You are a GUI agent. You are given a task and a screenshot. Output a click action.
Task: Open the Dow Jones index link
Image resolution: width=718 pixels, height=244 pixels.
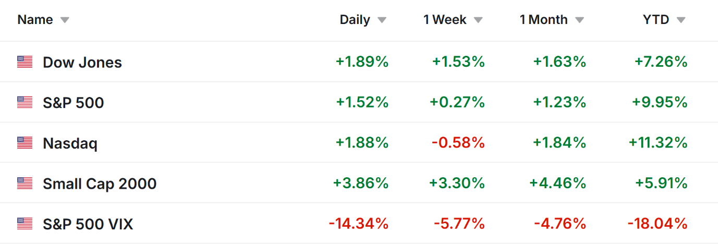[82, 63]
